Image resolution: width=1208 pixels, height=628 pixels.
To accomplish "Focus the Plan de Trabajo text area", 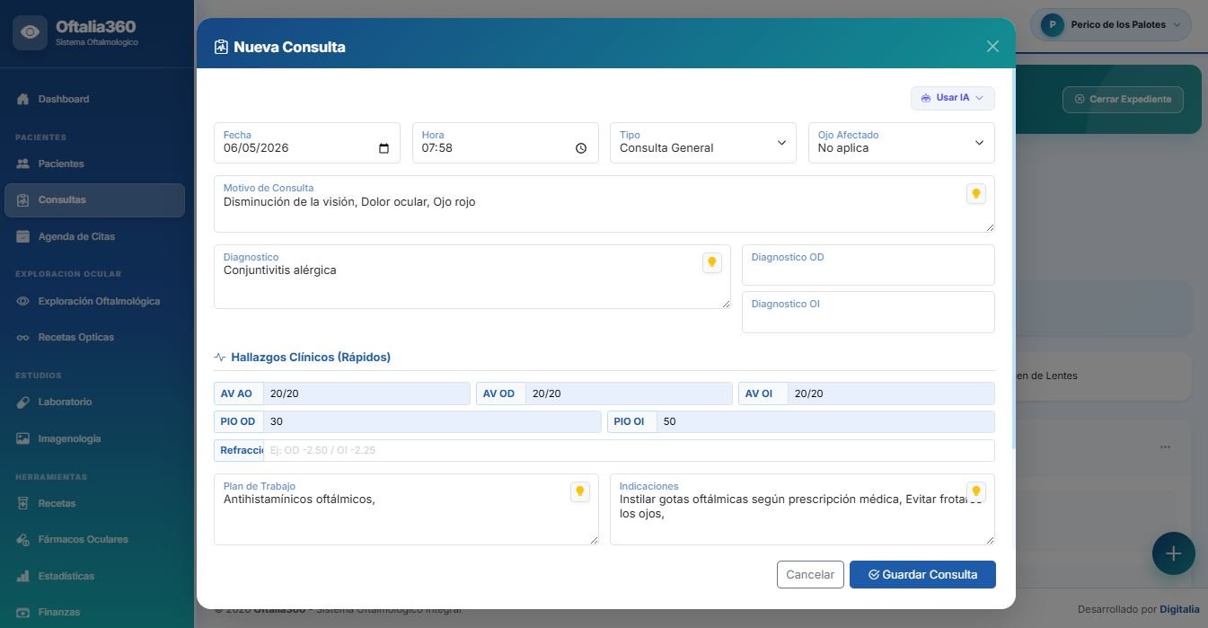I will click(x=406, y=509).
